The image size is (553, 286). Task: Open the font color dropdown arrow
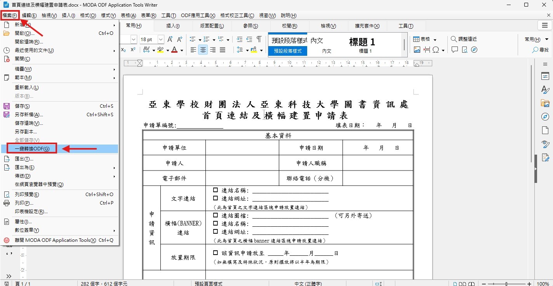[x=181, y=50]
